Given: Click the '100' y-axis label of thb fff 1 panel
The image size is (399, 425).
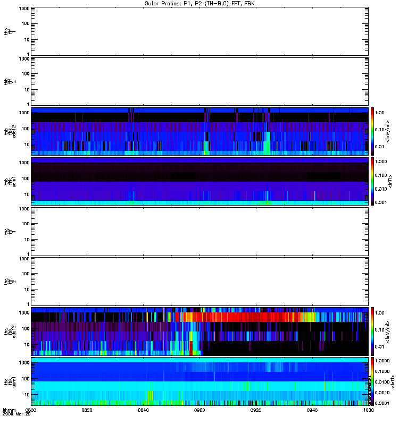Looking at the screenshot, I should point(26,23).
